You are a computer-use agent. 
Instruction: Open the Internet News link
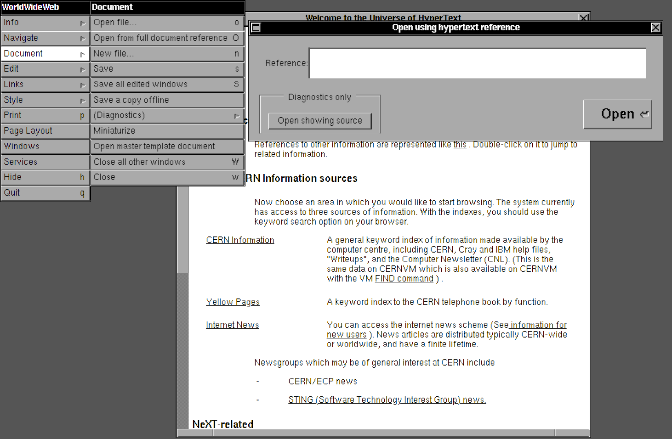tap(232, 325)
